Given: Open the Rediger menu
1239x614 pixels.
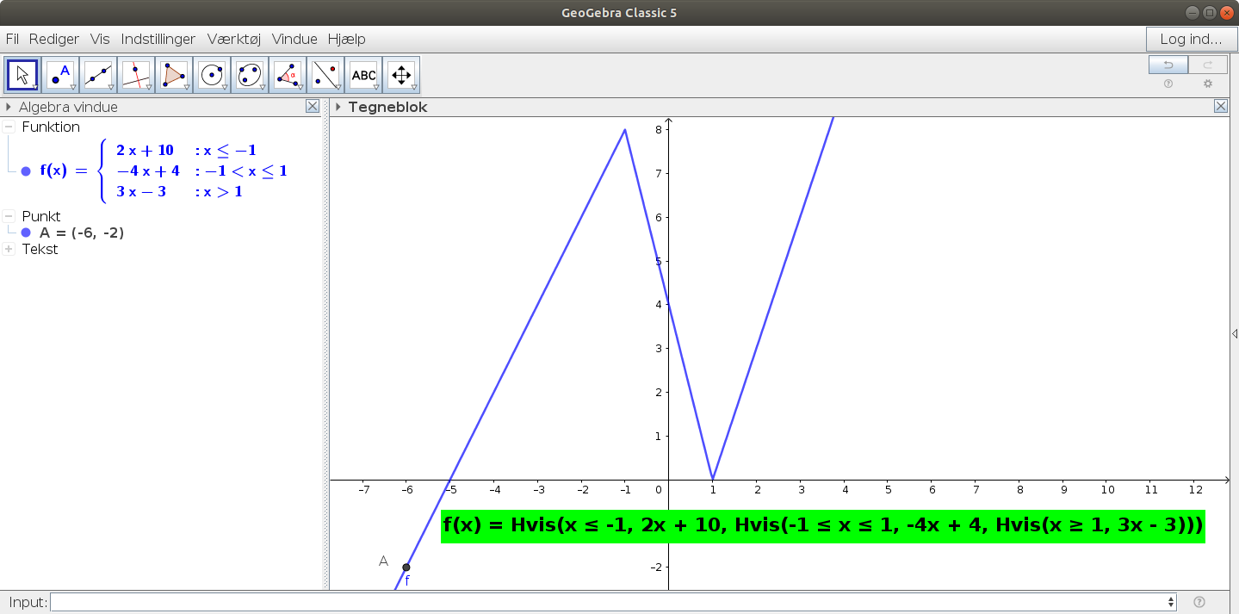Looking at the screenshot, I should point(54,39).
